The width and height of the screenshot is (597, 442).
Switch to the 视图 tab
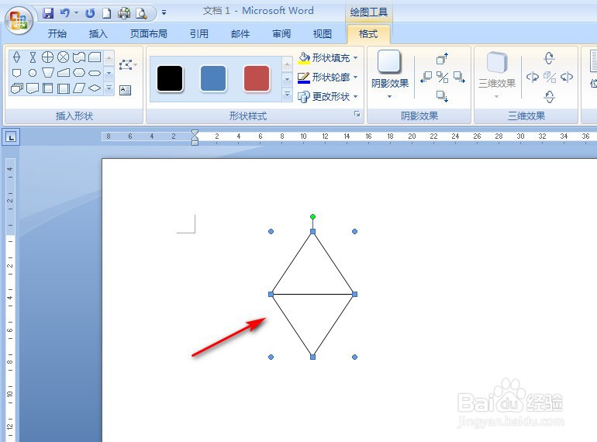(322, 34)
